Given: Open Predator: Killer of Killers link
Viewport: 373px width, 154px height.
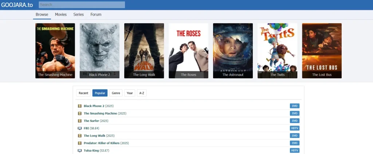Looking at the screenshot, I should point(106,143).
